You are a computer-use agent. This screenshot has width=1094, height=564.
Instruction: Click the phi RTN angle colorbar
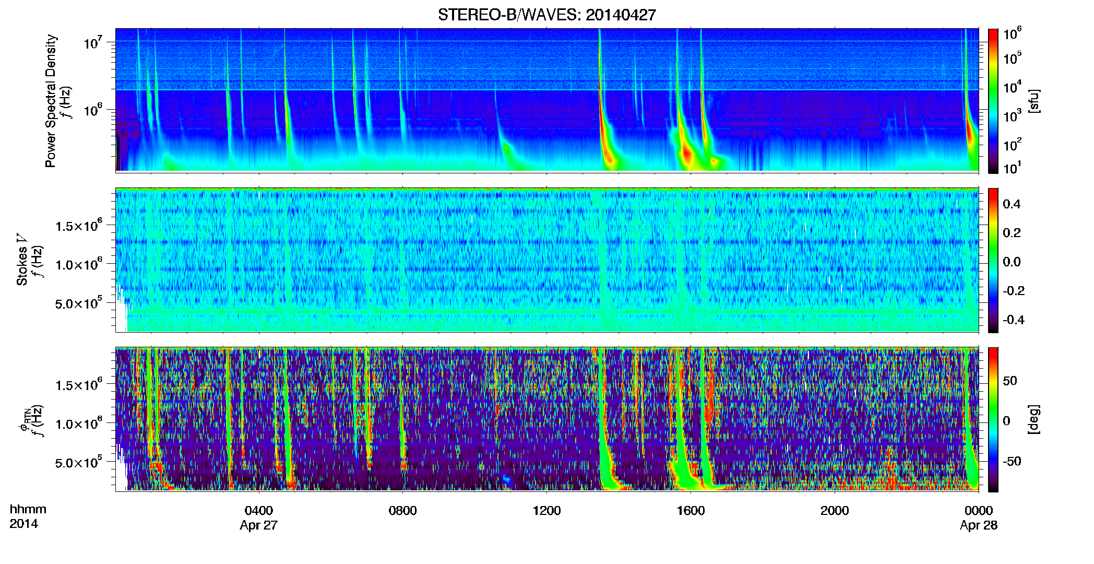(993, 419)
